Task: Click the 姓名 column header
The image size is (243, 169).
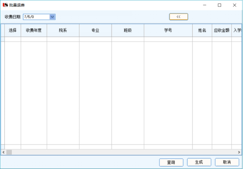Action: [x=202, y=30]
